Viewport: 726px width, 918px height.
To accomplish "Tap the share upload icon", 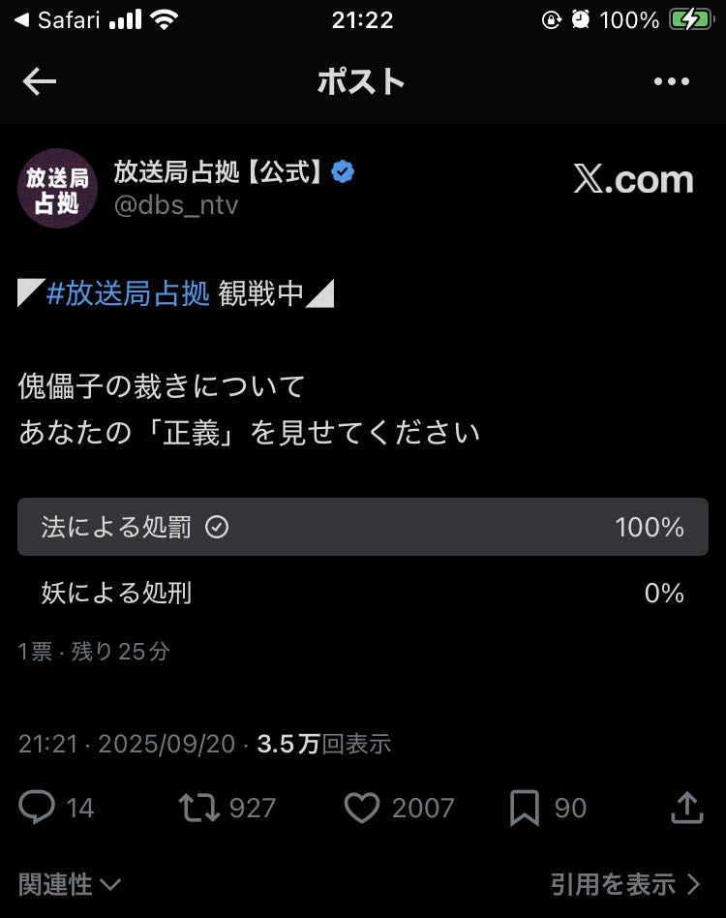I will tap(686, 807).
